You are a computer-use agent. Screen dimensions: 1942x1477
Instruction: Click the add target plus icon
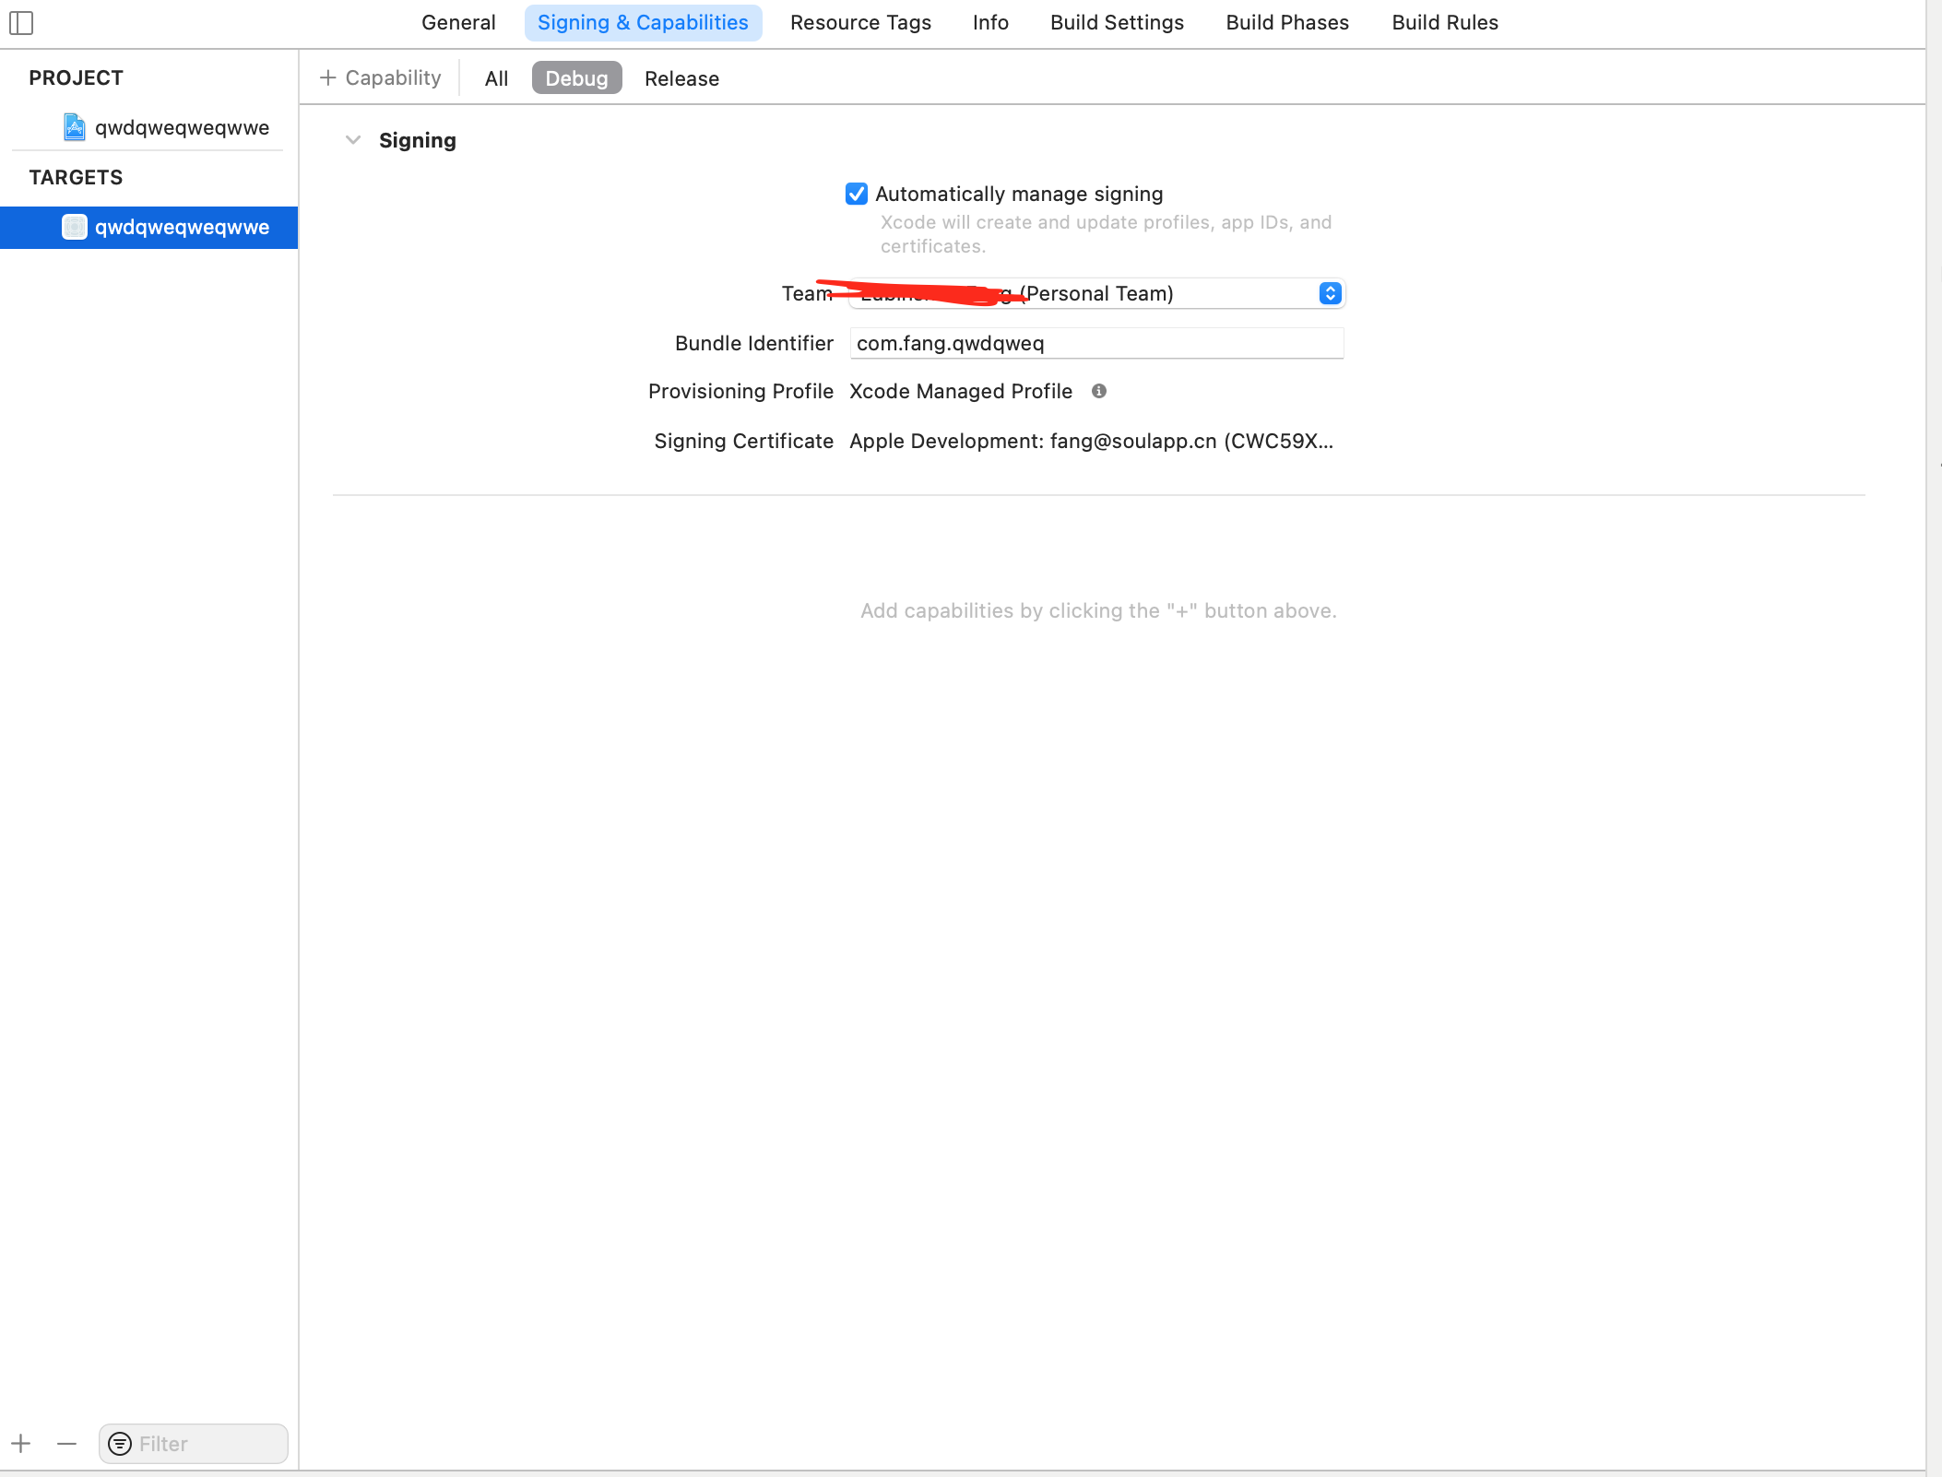coord(20,1443)
